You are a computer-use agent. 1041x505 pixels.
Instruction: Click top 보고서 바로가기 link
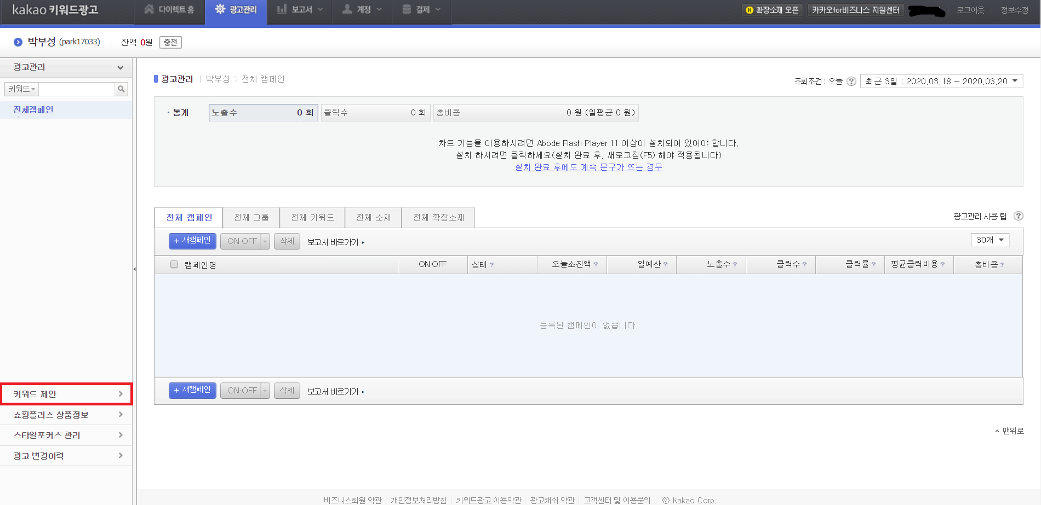pyautogui.click(x=335, y=242)
